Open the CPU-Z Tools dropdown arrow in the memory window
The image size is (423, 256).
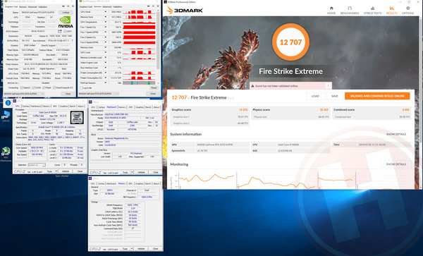coord(132,248)
